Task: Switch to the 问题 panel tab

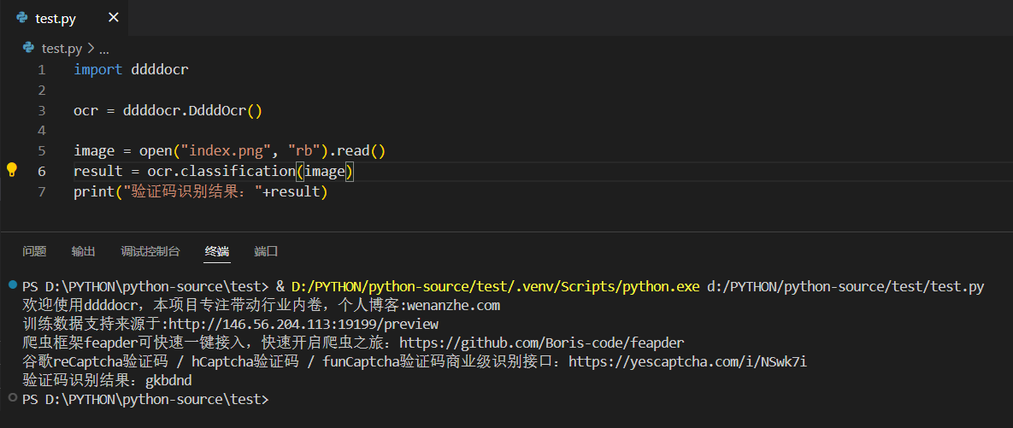Action: click(x=35, y=251)
